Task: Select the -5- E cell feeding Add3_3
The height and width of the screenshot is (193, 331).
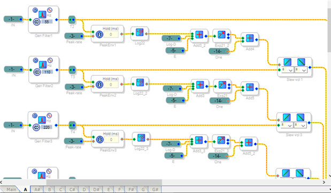Action: tap(174, 156)
